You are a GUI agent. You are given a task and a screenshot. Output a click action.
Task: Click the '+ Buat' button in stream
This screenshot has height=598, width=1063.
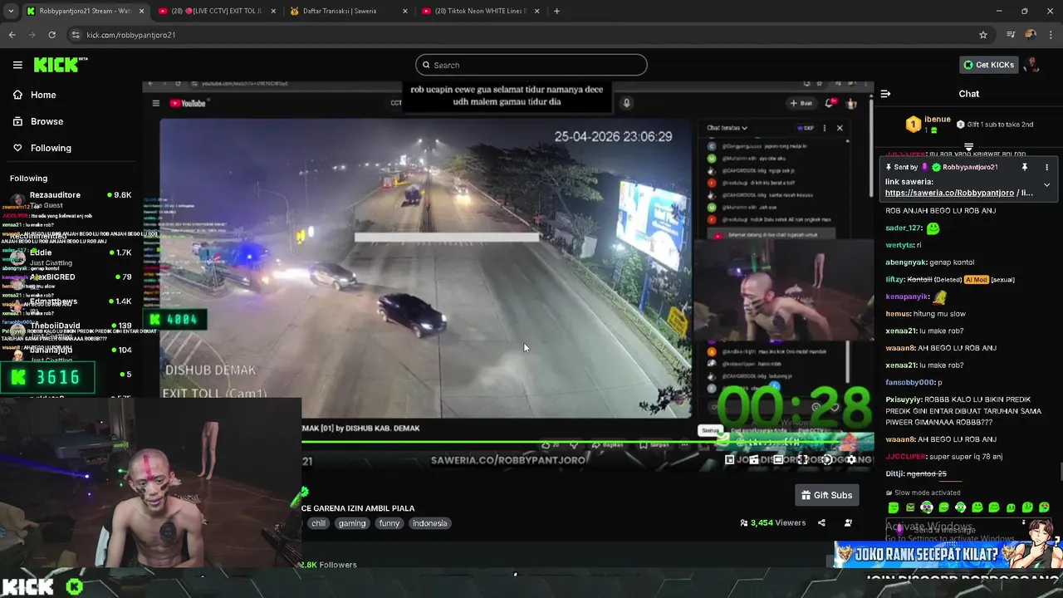[801, 103]
